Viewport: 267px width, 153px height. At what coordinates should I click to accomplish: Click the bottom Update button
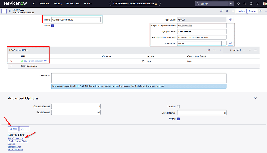(x=13, y=129)
